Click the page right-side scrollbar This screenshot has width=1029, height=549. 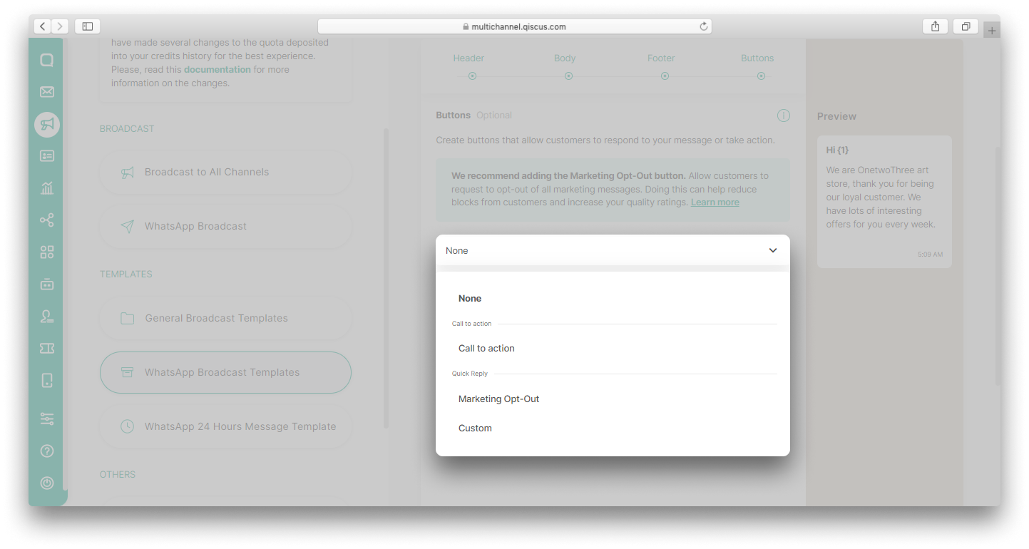[x=998, y=265]
